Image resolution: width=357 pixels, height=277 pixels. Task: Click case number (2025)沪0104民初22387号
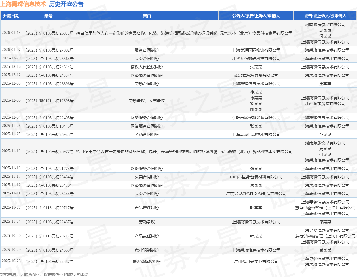point(48,261)
